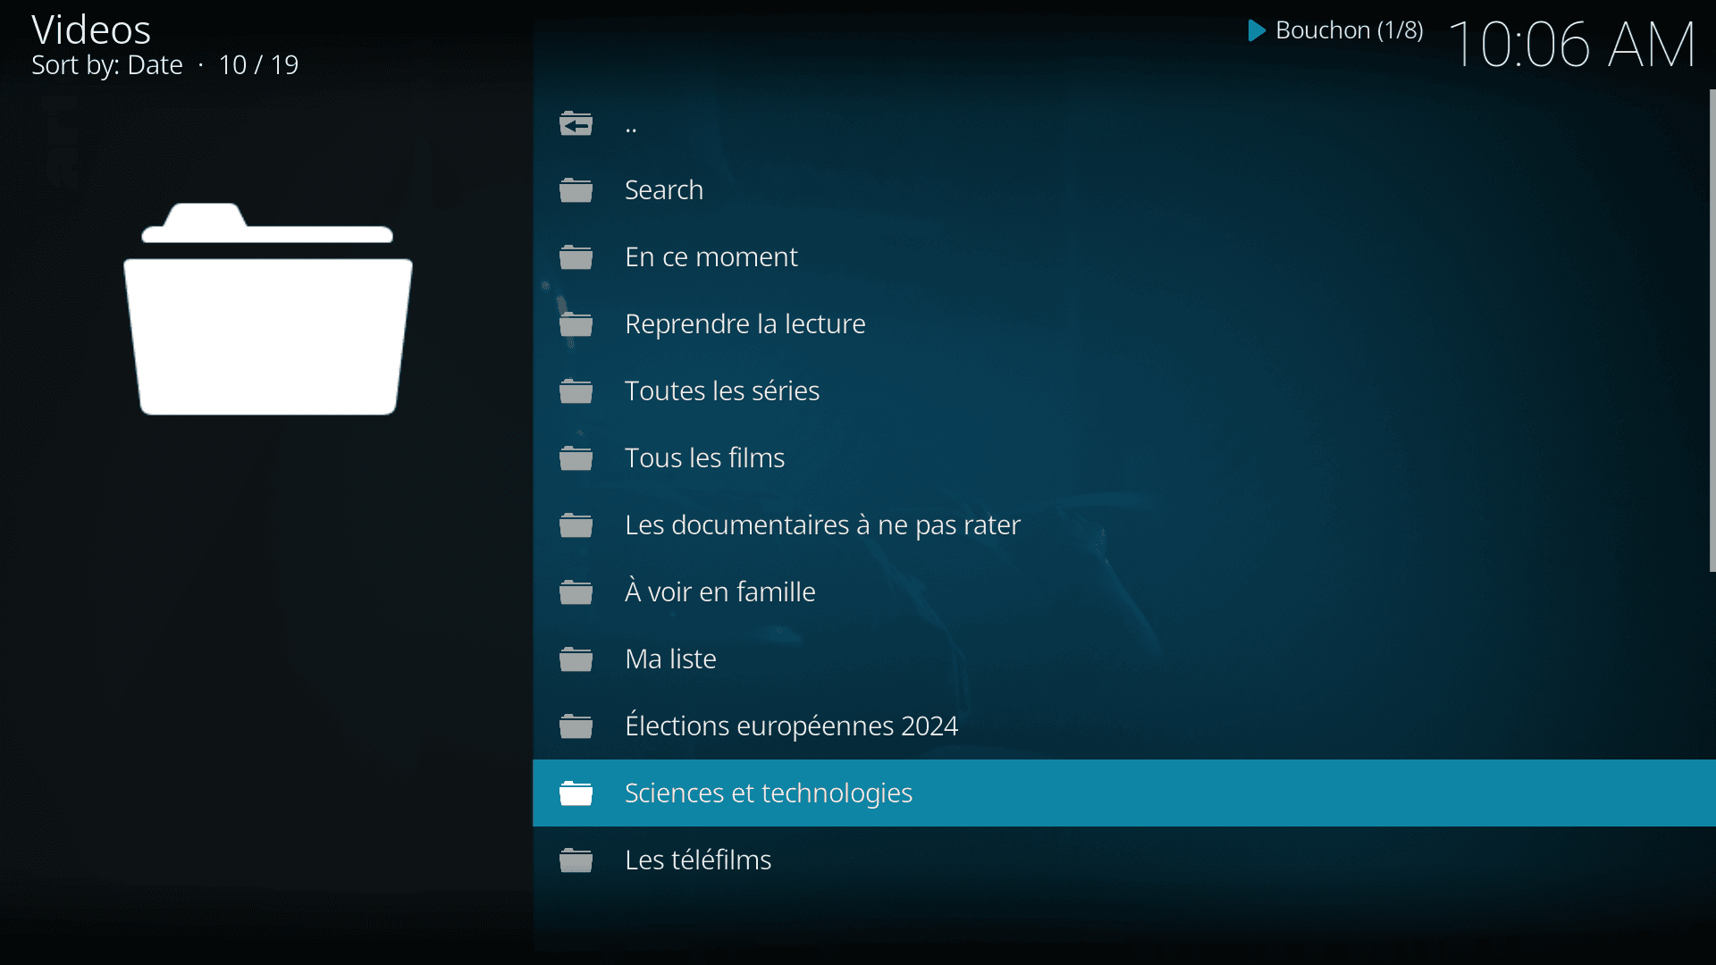Click the Les téléfilms folder icon
Viewport: 1716px width, 965px height.
coord(576,860)
